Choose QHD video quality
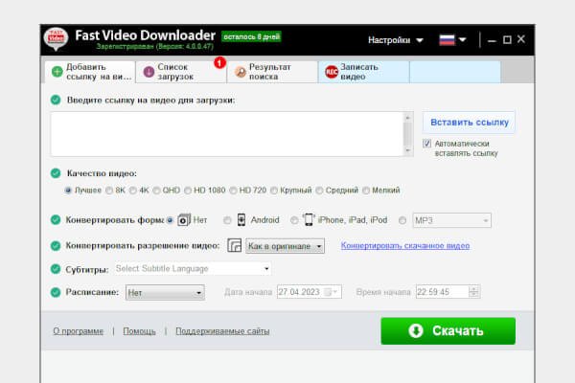The image size is (575, 383). (156, 191)
